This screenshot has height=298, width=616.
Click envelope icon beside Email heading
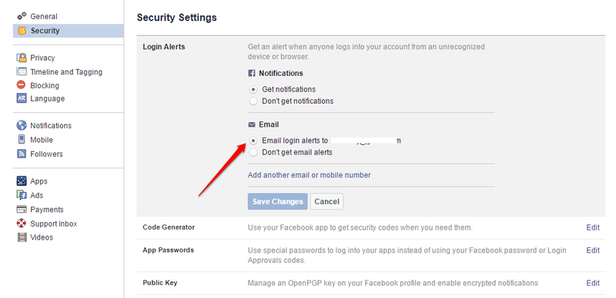pyautogui.click(x=252, y=124)
